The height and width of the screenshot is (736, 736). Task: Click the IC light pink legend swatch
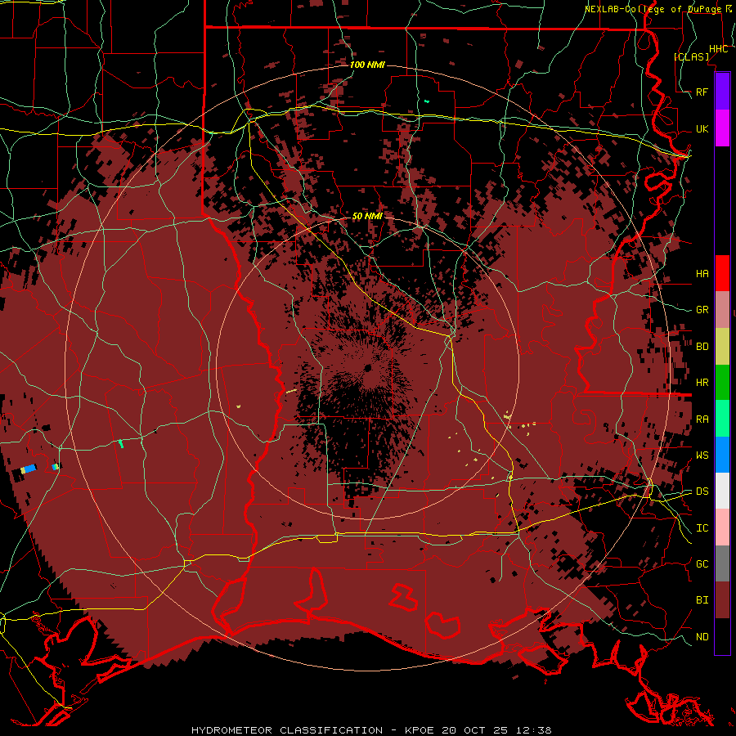pos(722,527)
